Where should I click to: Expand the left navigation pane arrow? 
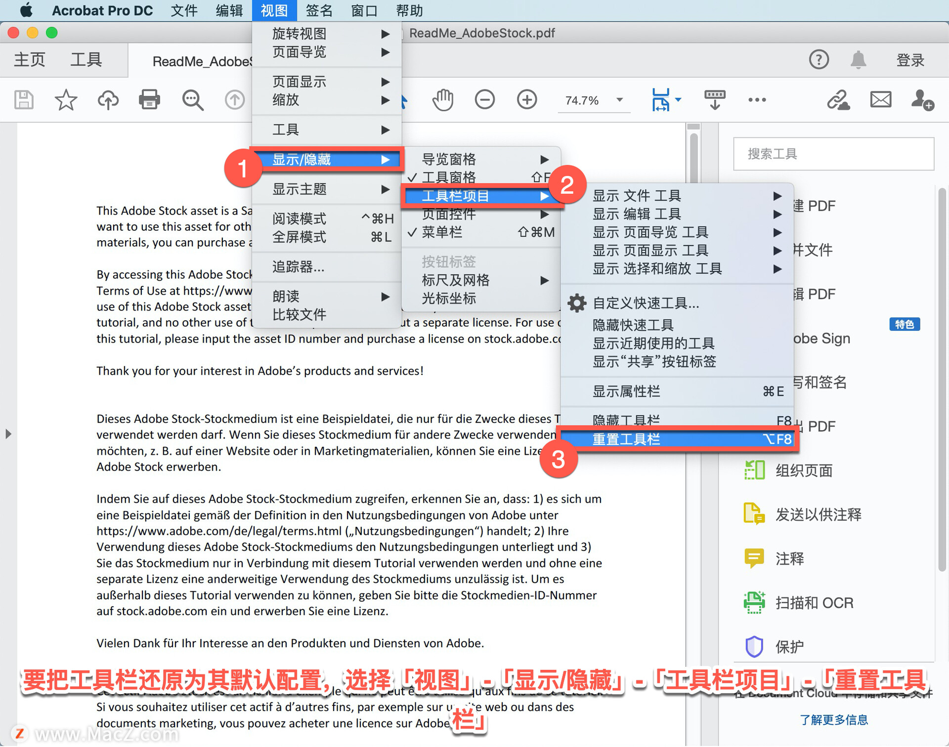point(8,434)
